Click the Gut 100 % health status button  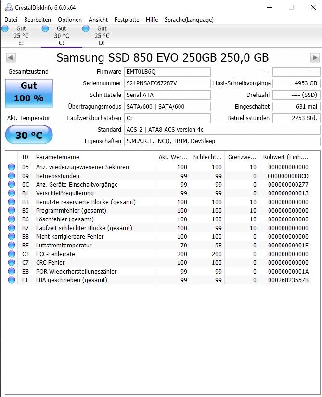click(29, 93)
